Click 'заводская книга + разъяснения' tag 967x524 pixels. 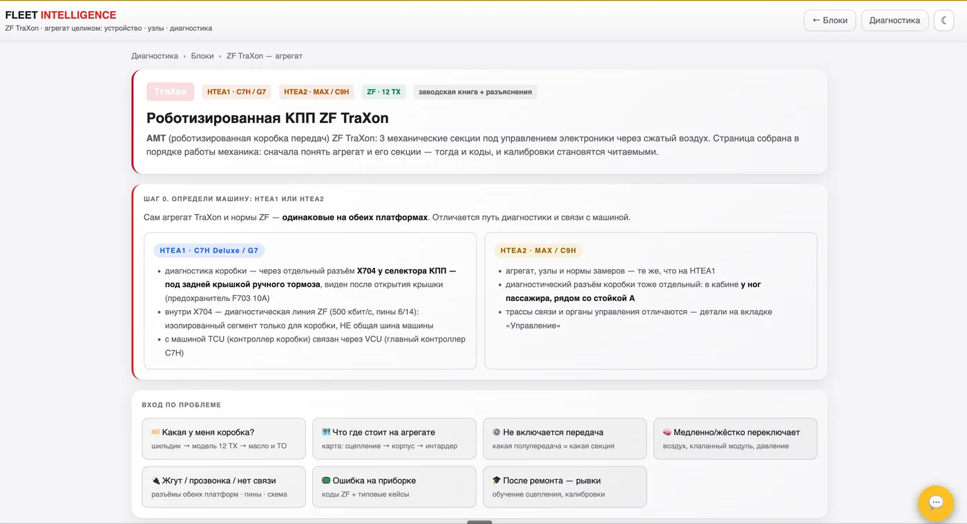click(x=475, y=92)
